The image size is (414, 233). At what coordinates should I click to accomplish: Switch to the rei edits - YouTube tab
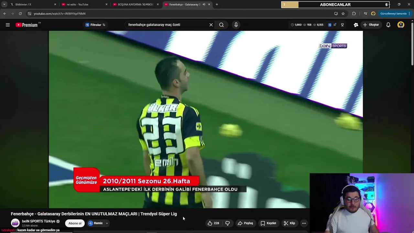click(x=84, y=5)
